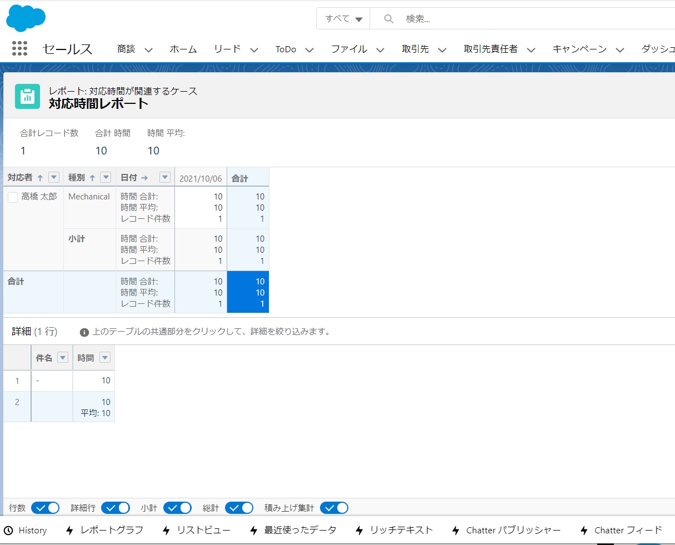675x545 pixels.
Task: Check the 高橋 太郎 row checkbox
Action: pyautogui.click(x=13, y=197)
